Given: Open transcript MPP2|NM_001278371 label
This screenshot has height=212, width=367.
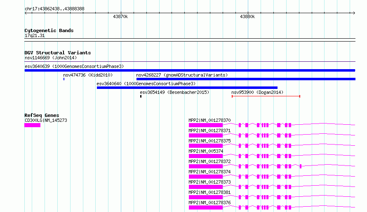Looking at the screenshot, I should 209,130.
